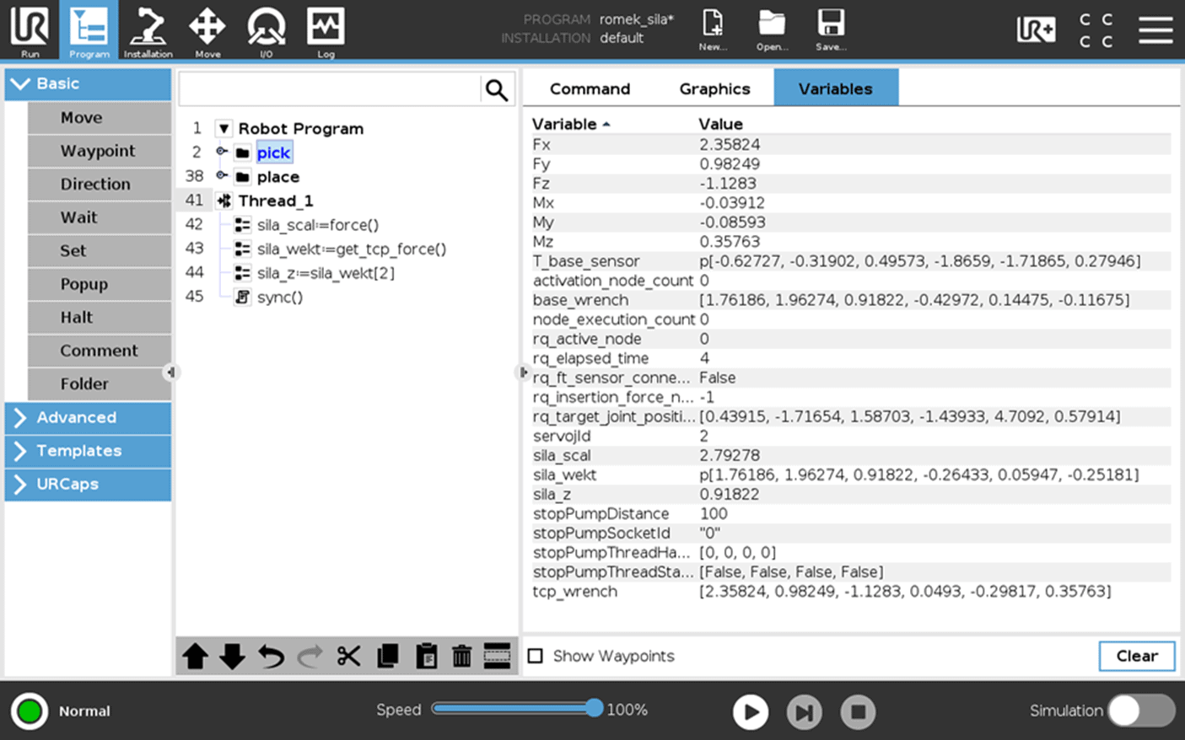Expand the Advanced section
This screenshot has height=740, width=1185.
(88, 417)
